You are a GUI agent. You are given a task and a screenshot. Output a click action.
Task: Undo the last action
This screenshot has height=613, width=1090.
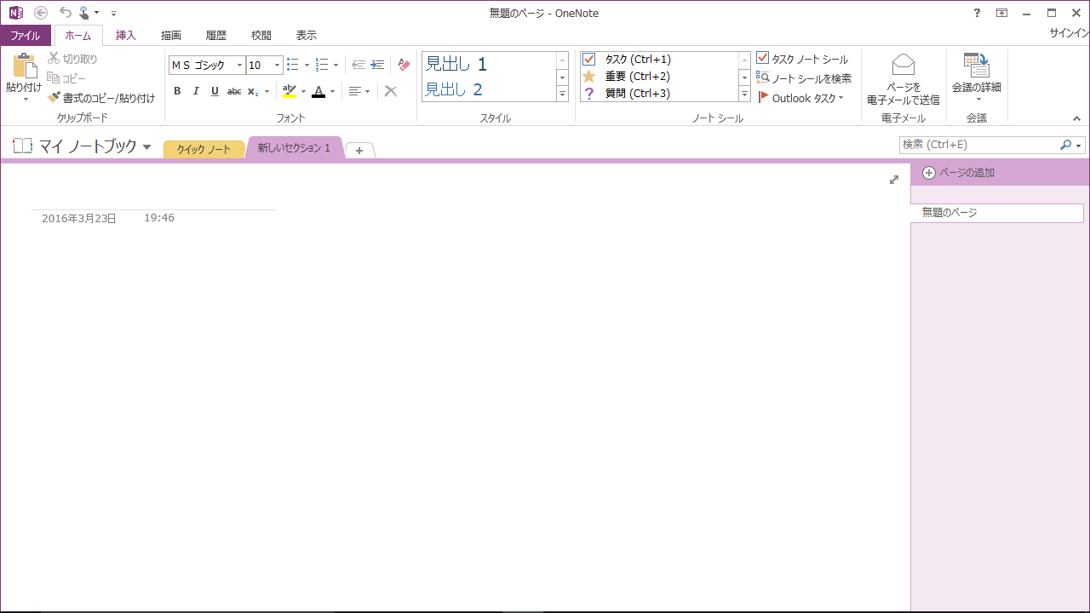click(x=66, y=13)
